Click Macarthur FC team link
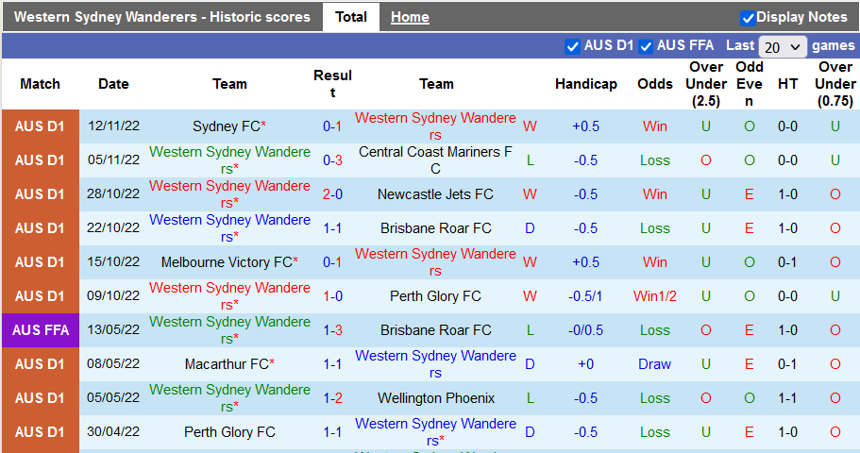Image resolution: width=860 pixels, height=453 pixels. tap(227, 364)
